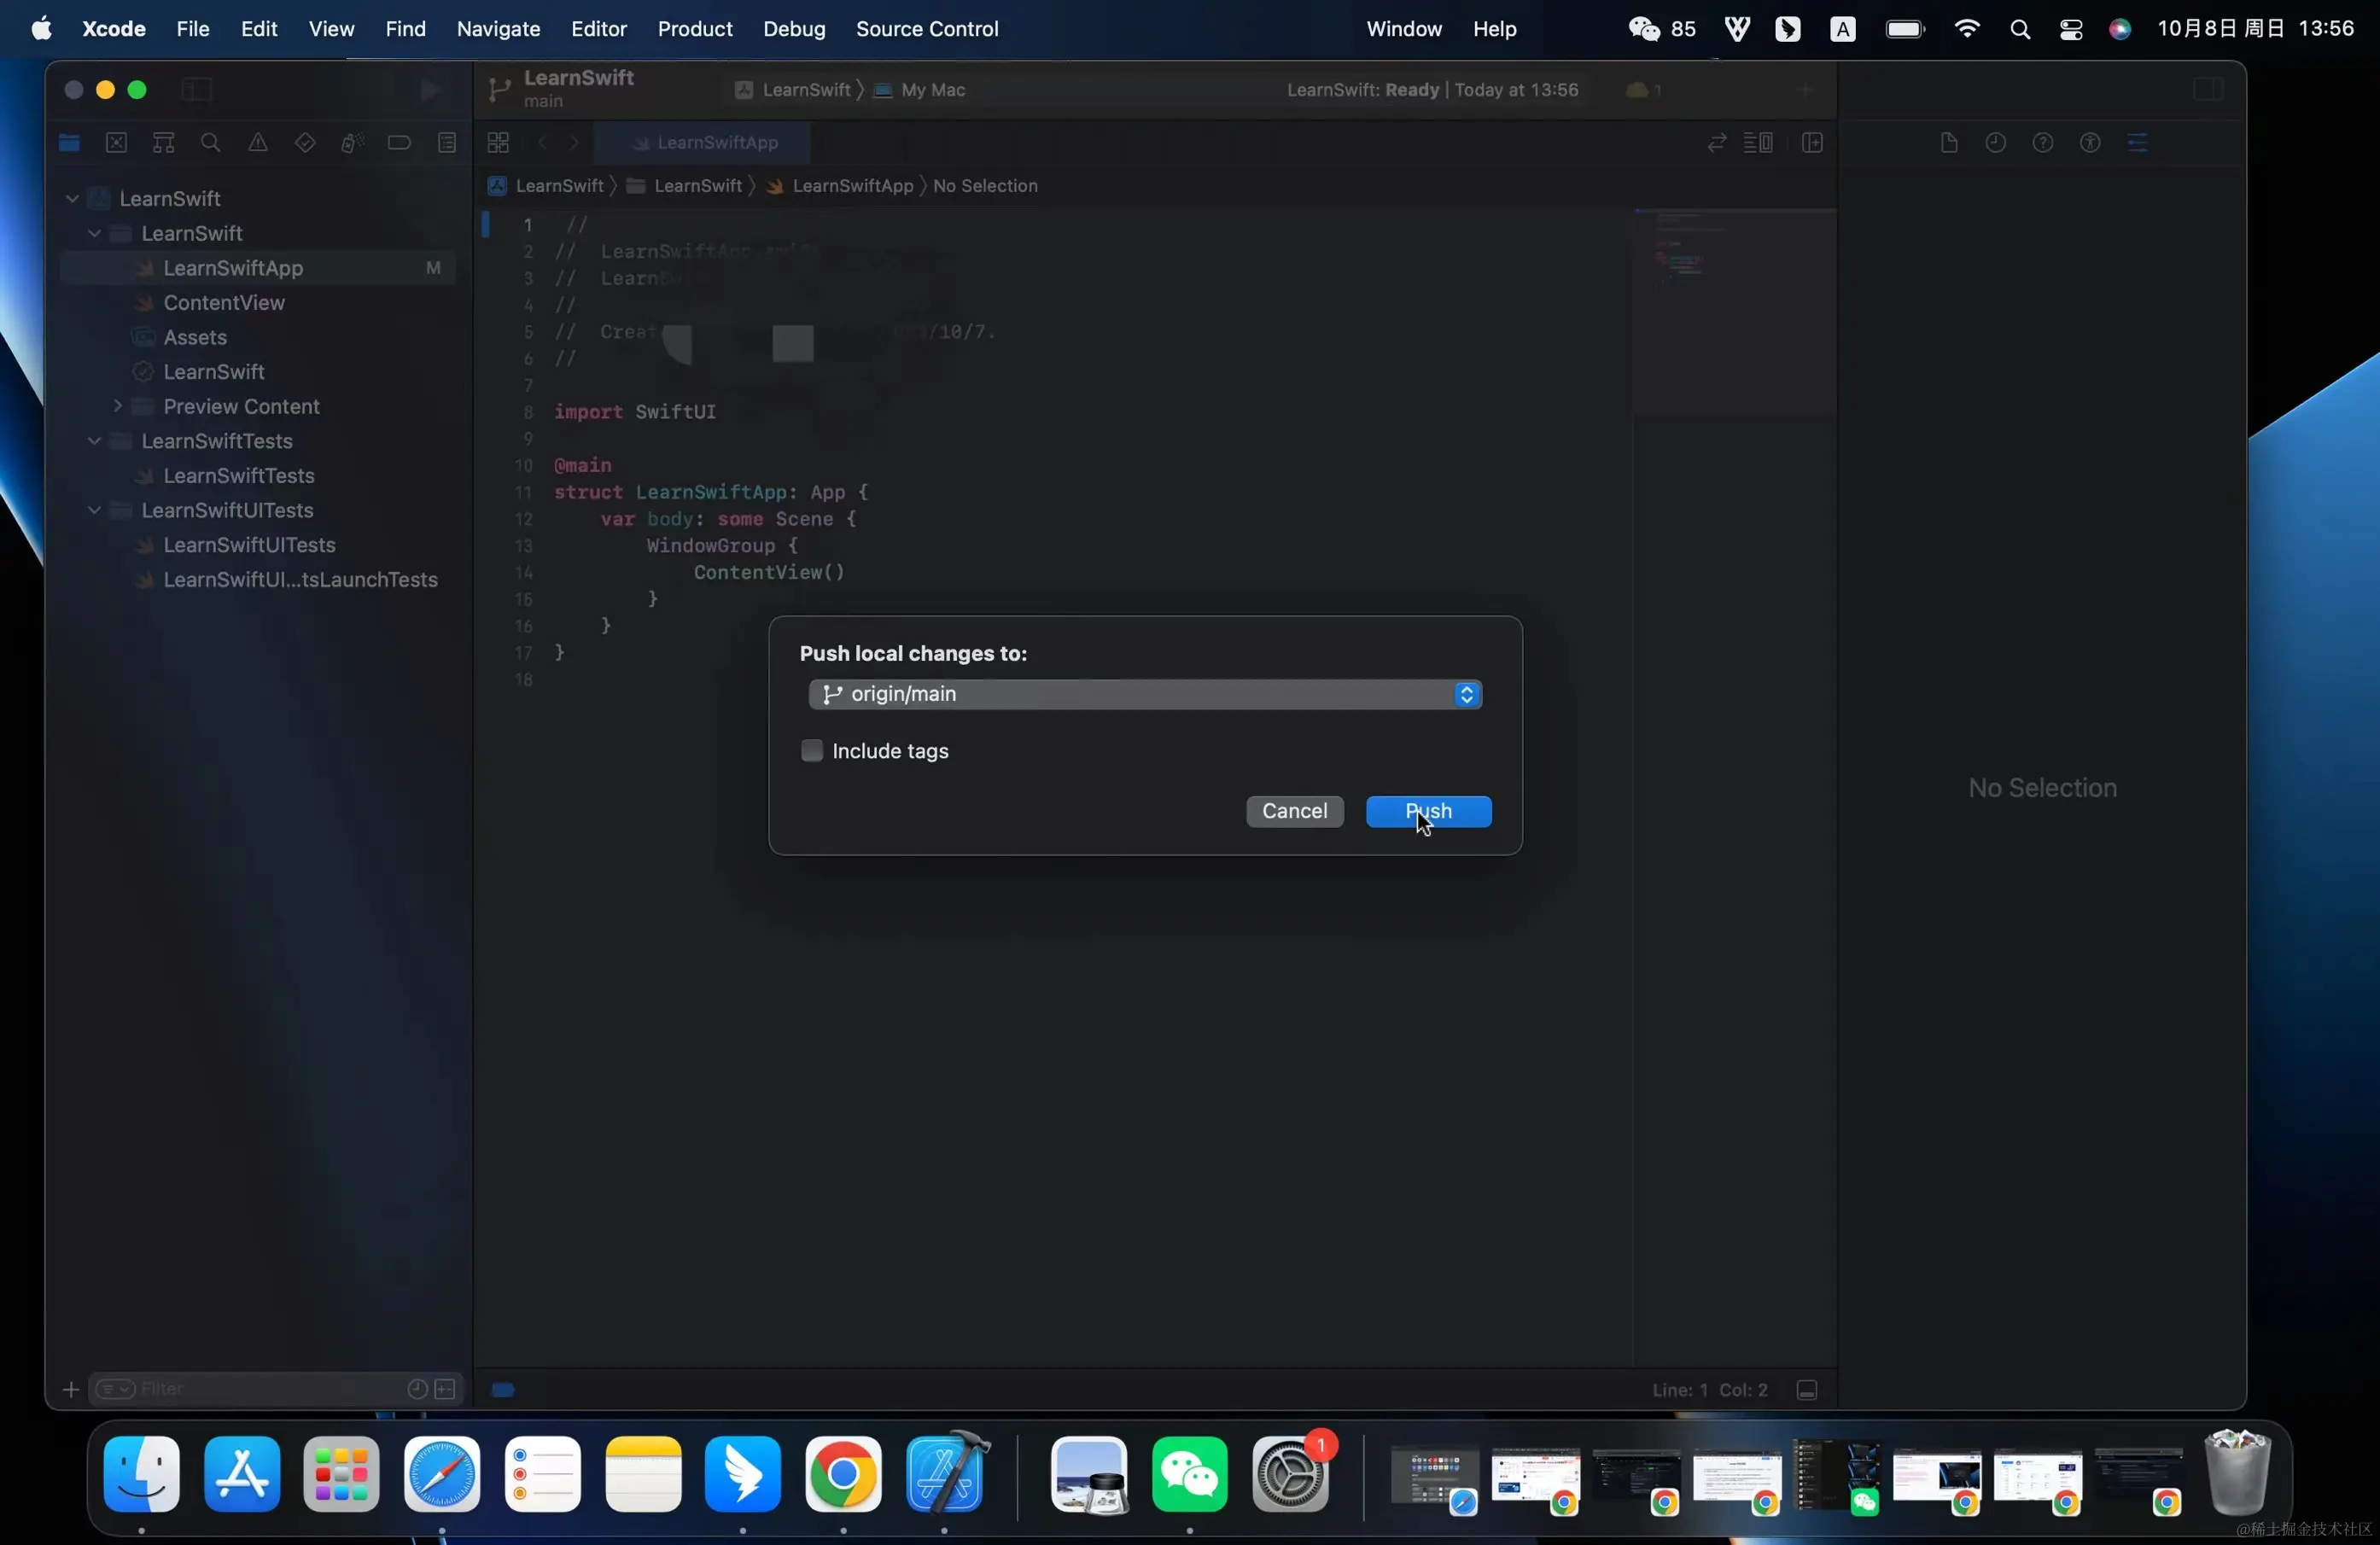
Task: Click the Push button
Action: [1427, 811]
